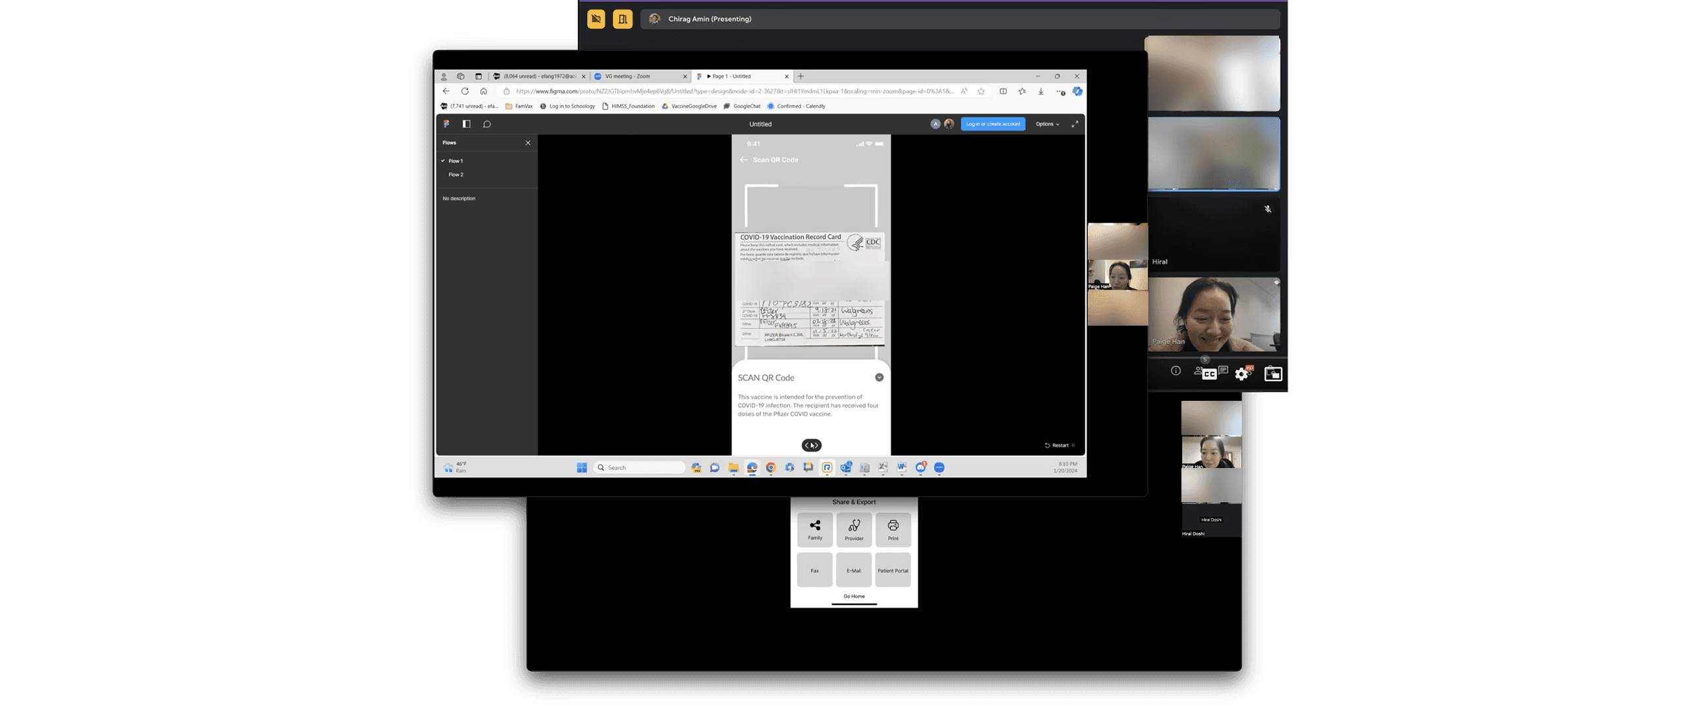The width and height of the screenshot is (1693, 708).
Task: Toggle camera-off button in meeting header
Action: [x=596, y=19]
